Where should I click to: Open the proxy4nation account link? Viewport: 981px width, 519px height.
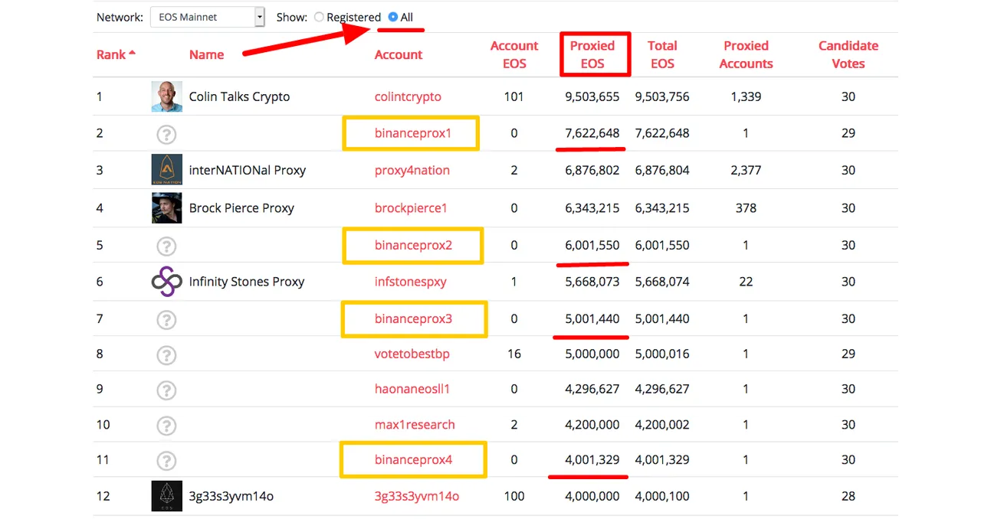tap(412, 170)
